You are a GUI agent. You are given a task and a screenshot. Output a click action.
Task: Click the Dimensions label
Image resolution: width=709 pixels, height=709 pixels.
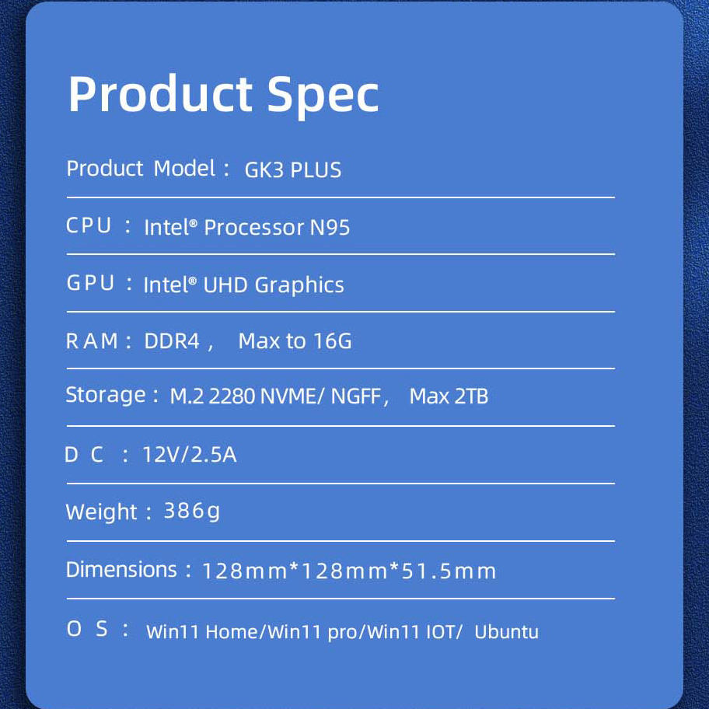click(x=121, y=569)
